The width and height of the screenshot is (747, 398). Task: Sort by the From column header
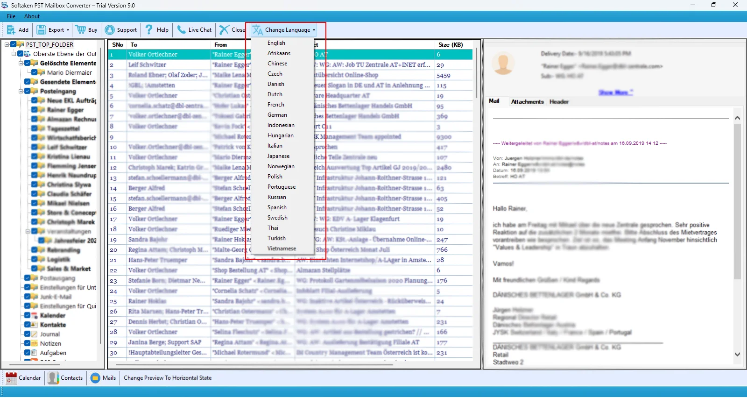(231, 45)
